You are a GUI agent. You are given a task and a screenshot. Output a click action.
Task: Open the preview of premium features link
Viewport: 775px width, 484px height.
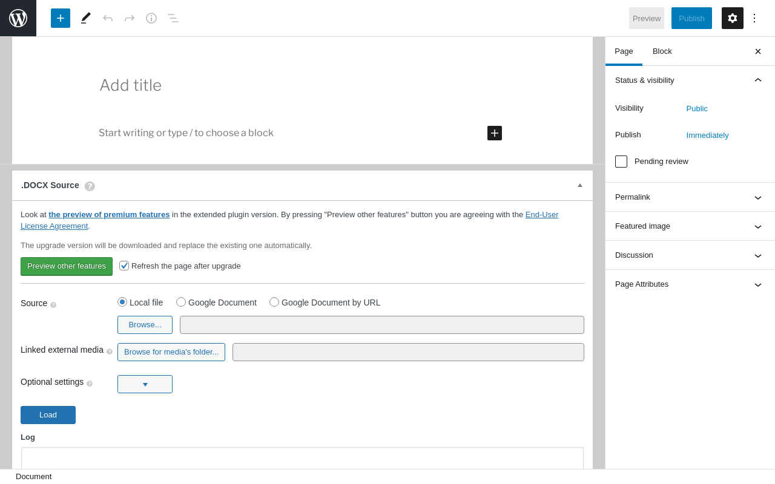click(x=109, y=214)
